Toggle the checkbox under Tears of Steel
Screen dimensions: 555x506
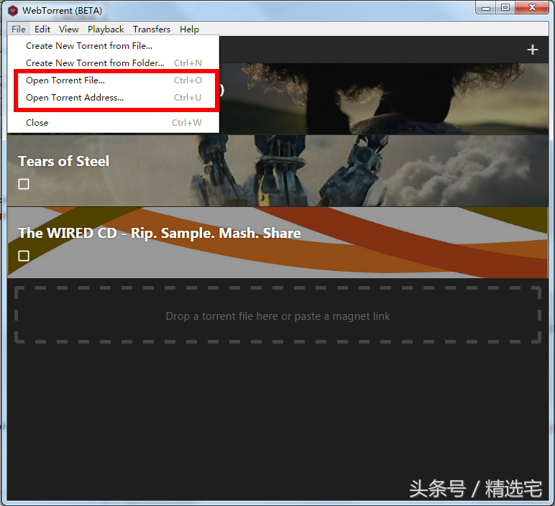point(24,184)
